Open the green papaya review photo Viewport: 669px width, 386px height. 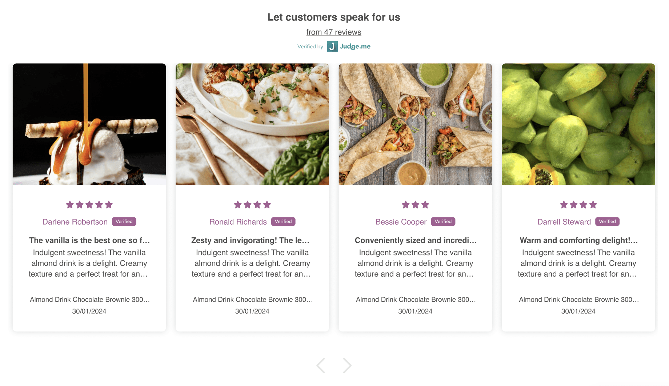pyautogui.click(x=578, y=124)
